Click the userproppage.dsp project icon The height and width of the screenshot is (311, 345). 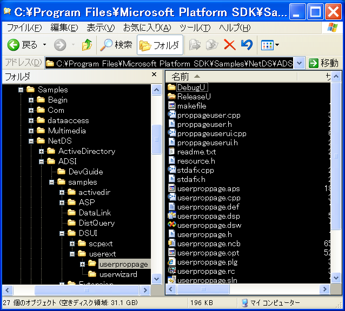tap(171, 216)
